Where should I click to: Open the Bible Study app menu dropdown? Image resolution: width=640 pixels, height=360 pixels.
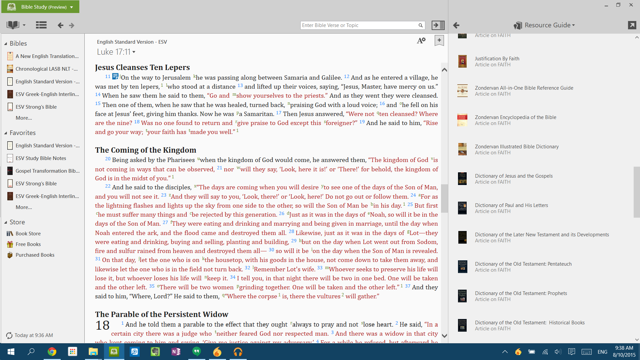[x=71, y=7]
